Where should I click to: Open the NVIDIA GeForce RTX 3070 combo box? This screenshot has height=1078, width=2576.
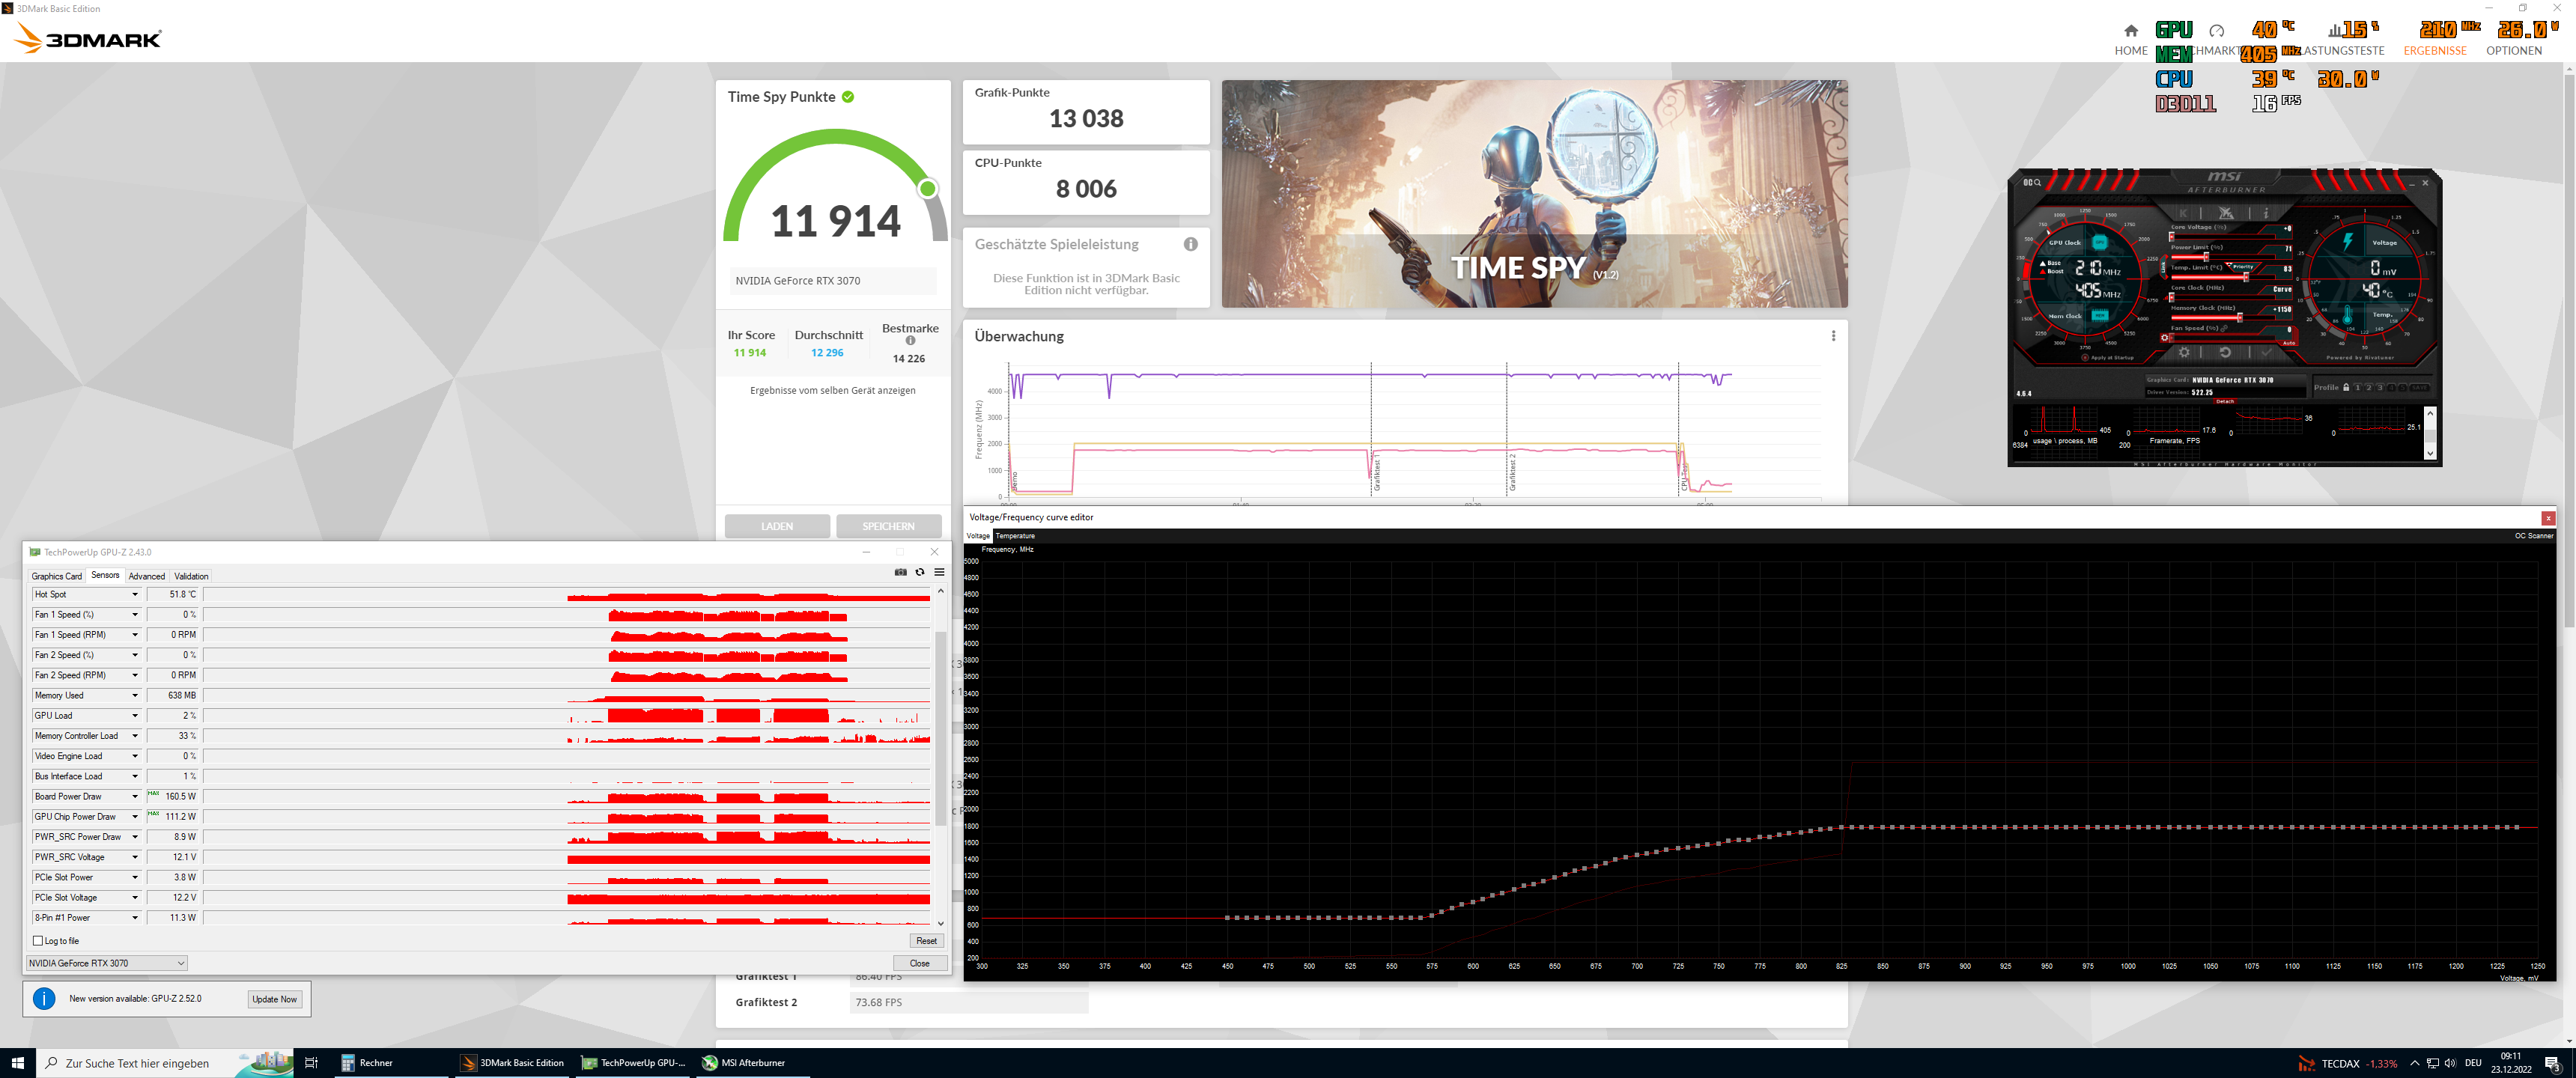tap(107, 963)
